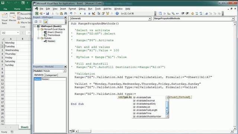
Task: Select Sheet1 (Sheet1) in the project tree
Action: [x=55, y=32]
